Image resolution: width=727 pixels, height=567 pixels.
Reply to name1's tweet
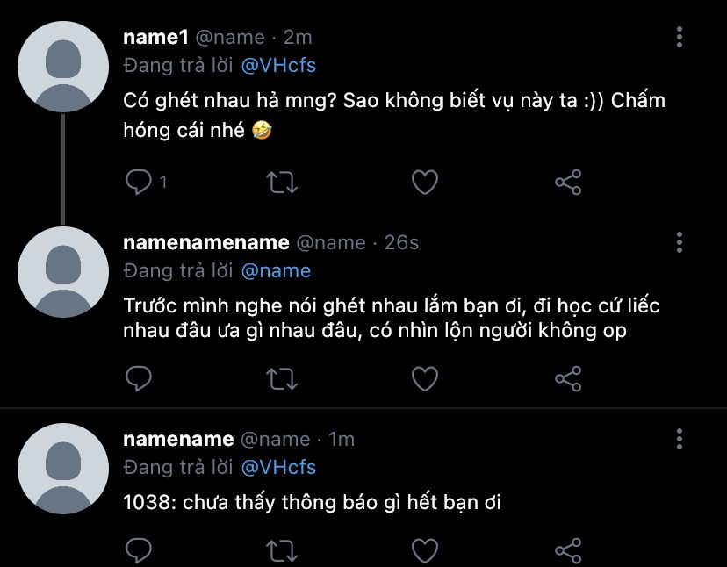click(x=139, y=182)
